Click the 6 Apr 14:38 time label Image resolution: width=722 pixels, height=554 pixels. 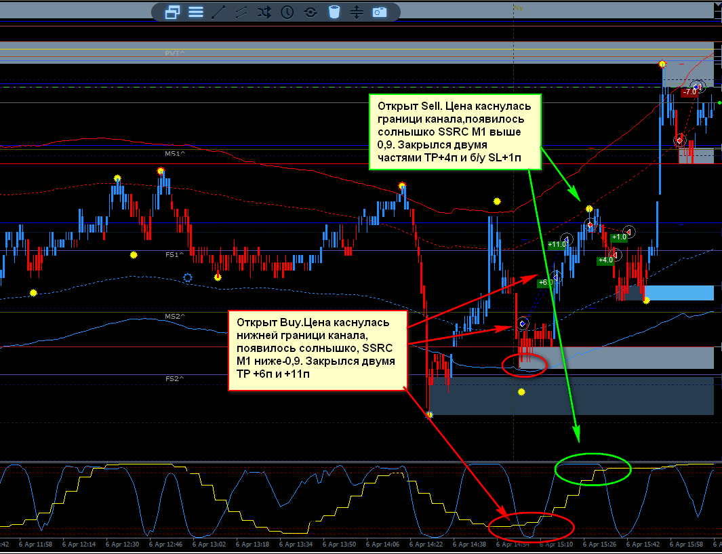(x=470, y=545)
